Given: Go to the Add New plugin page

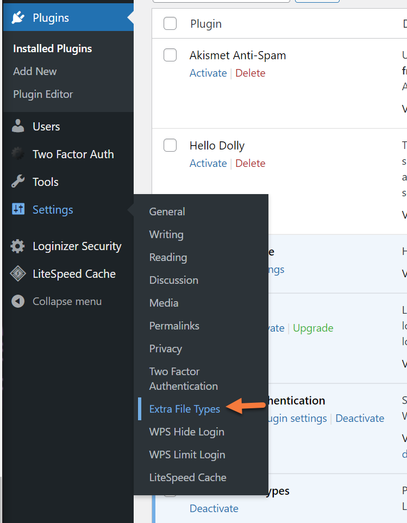Looking at the screenshot, I should (x=35, y=71).
